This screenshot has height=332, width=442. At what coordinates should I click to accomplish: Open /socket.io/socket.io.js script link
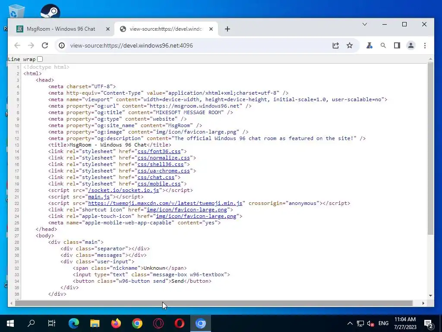[x=123, y=190]
